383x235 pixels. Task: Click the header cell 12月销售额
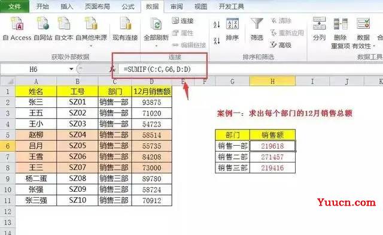(151, 92)
